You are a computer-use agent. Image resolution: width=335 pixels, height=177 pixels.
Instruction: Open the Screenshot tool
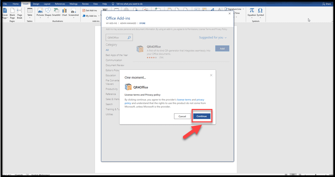73,12
